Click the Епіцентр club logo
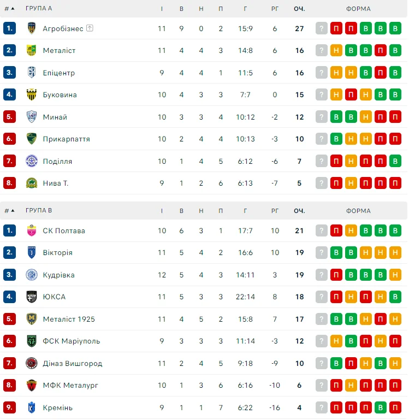 [31, 73]
